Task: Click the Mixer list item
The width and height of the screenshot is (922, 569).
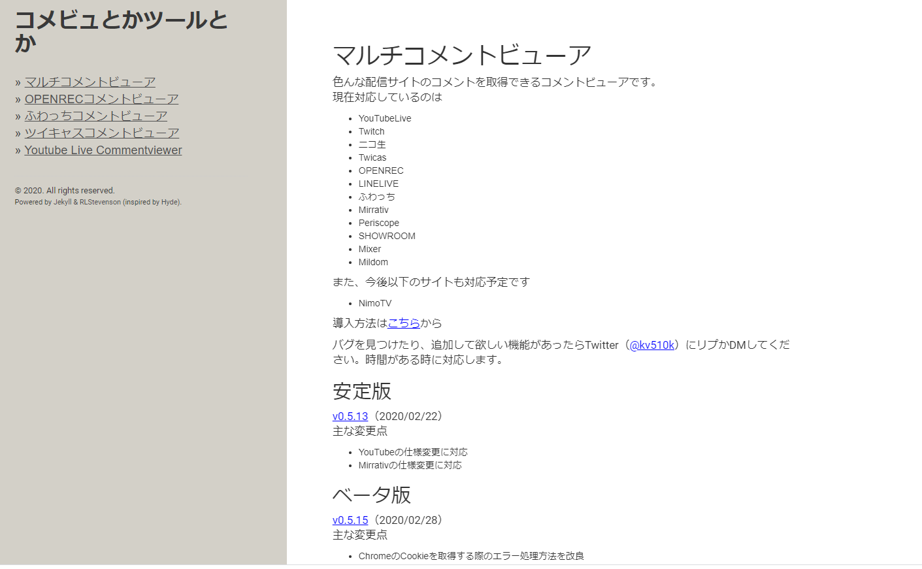Action: 370,249
